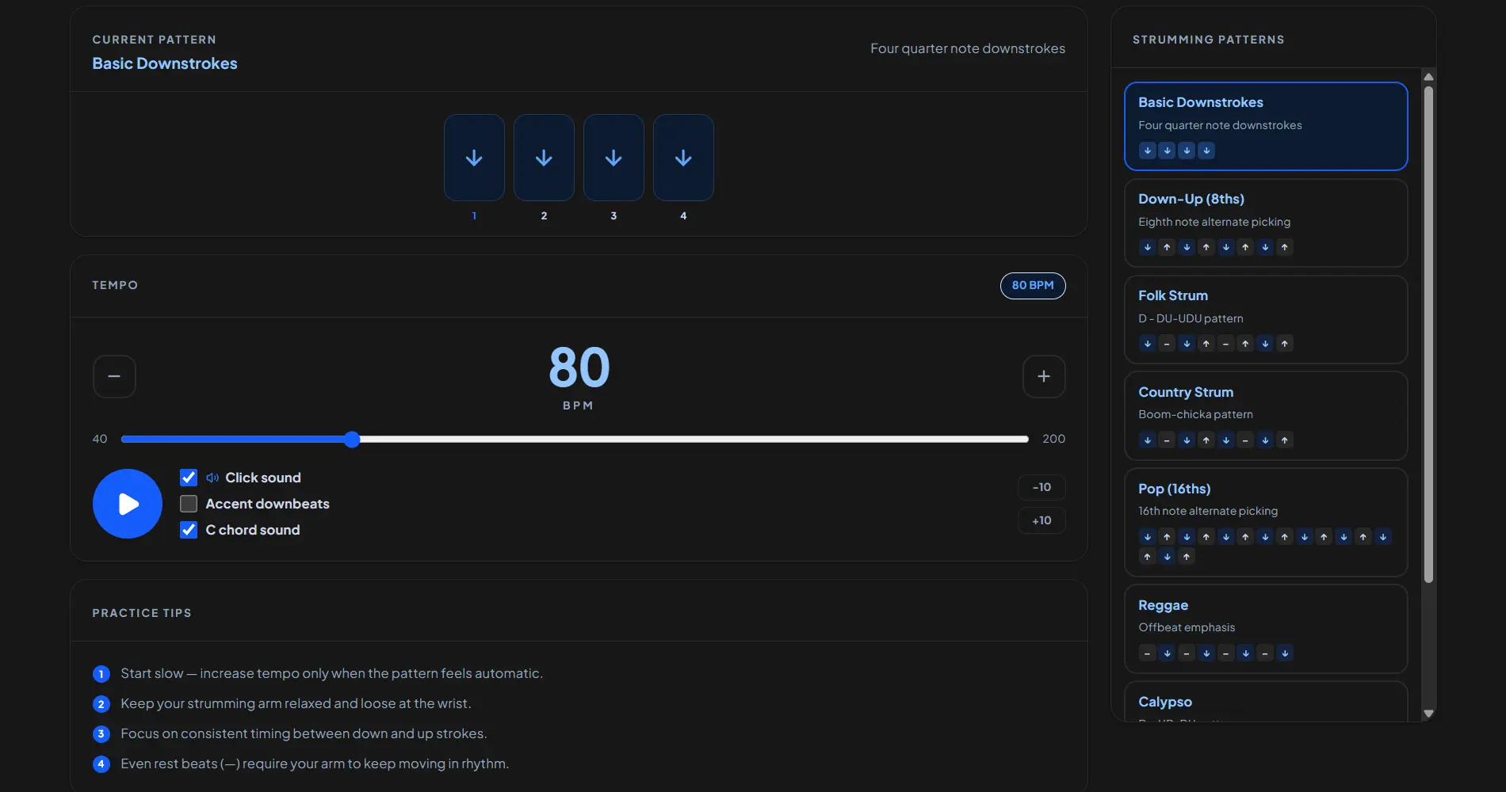
Task: Click the practice tip number 2 badge
Action: click(101, 704)
